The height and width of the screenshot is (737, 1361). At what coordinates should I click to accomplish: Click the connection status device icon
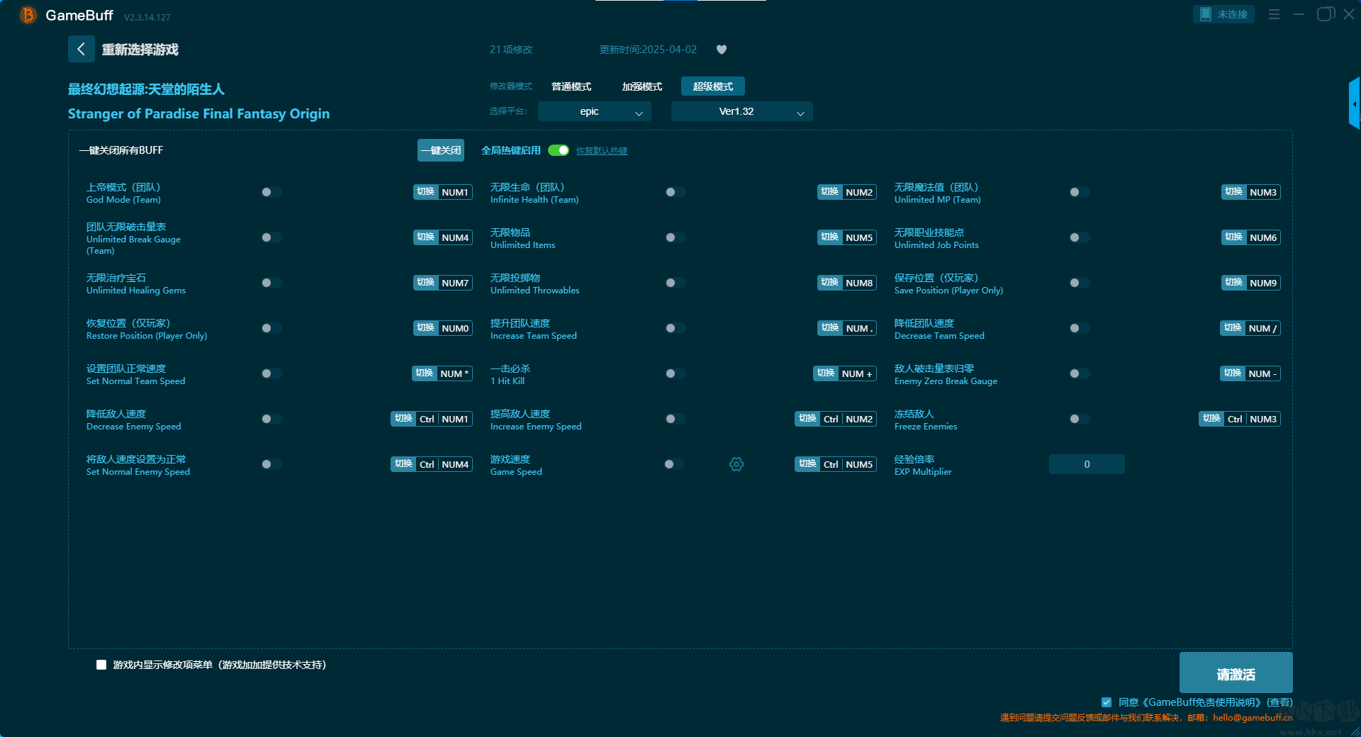[1205, 14]
